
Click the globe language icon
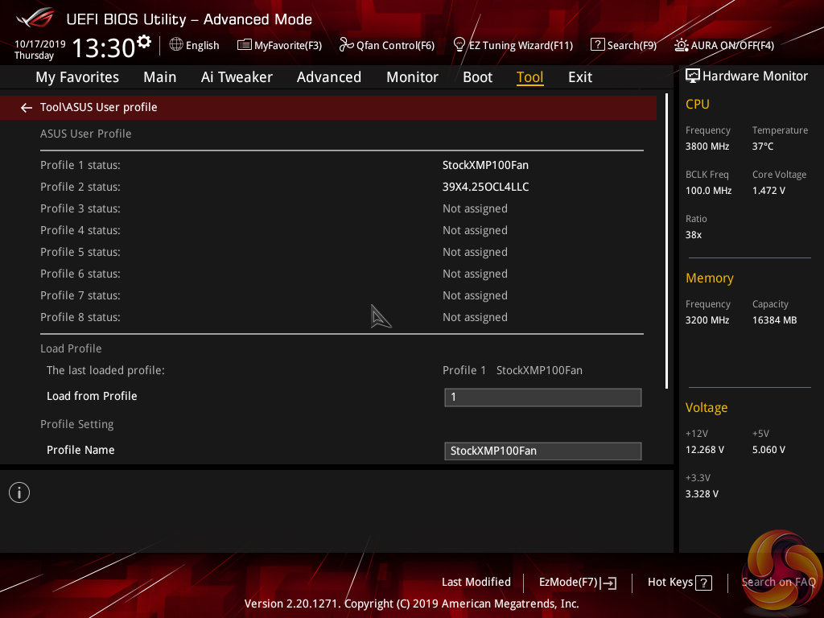[x=176, y=45]
